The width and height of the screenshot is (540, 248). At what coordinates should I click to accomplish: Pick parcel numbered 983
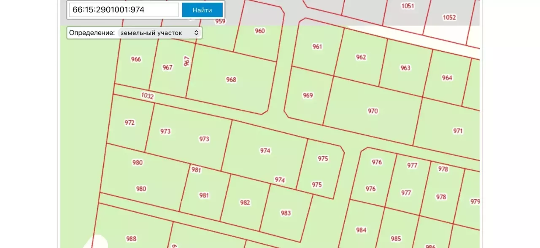point(286,213)
